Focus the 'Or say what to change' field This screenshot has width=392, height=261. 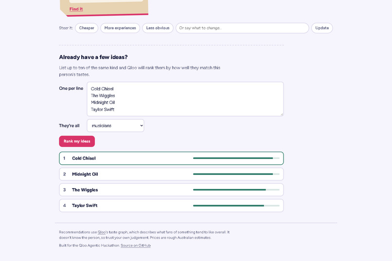[x=242, y=28]
